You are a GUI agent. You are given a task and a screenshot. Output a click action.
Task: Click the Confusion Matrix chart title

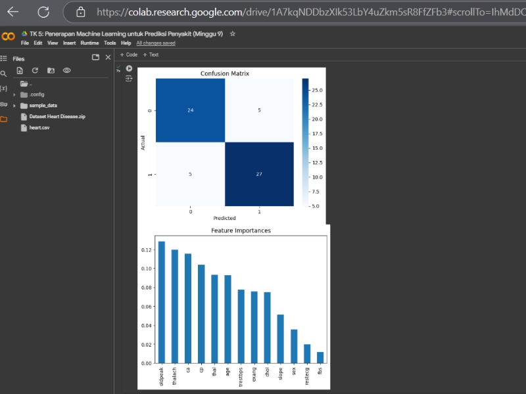225,74
